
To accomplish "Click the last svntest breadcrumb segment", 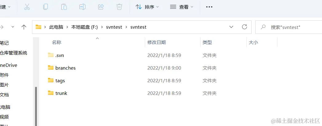I will (138, 27).
